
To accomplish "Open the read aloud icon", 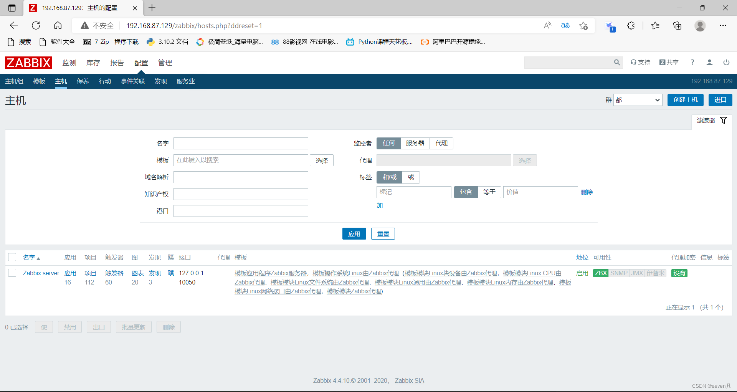I will pos(548,25).
